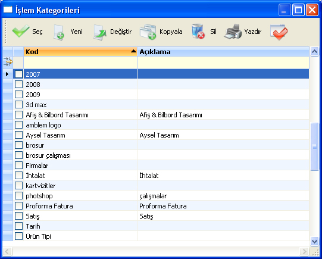Click the scrollbar down arrow
The width and height of the screenshot is (322, 259).
[314, 241]
